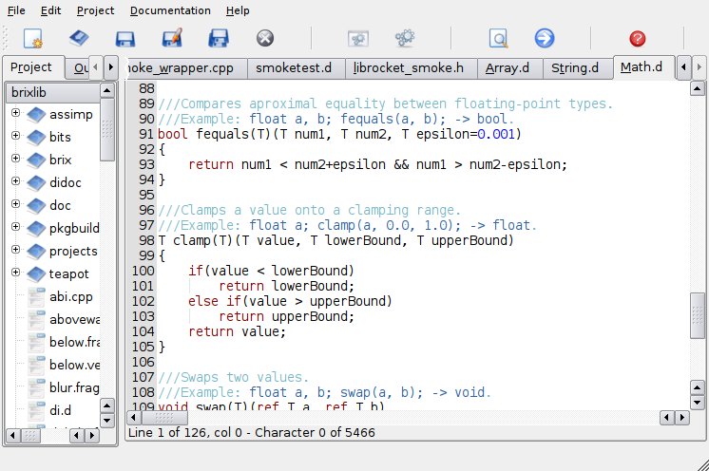Click the new file toolbar icon

pyautogui.click(x=33, y=39)
